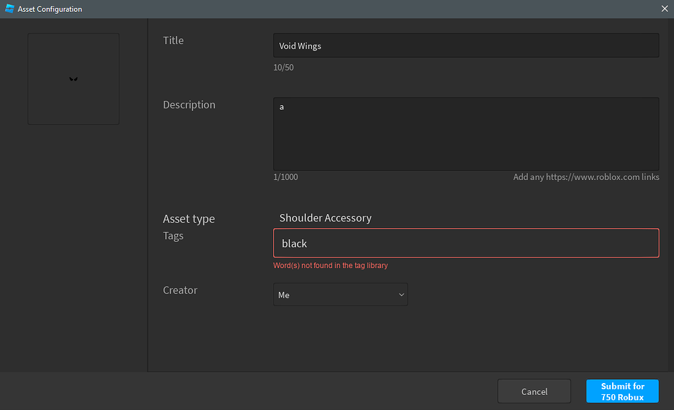Click "Submit for 750 Robux"
Image resolution: width=674 pixels, height=410 pixels.
[622, 391]
